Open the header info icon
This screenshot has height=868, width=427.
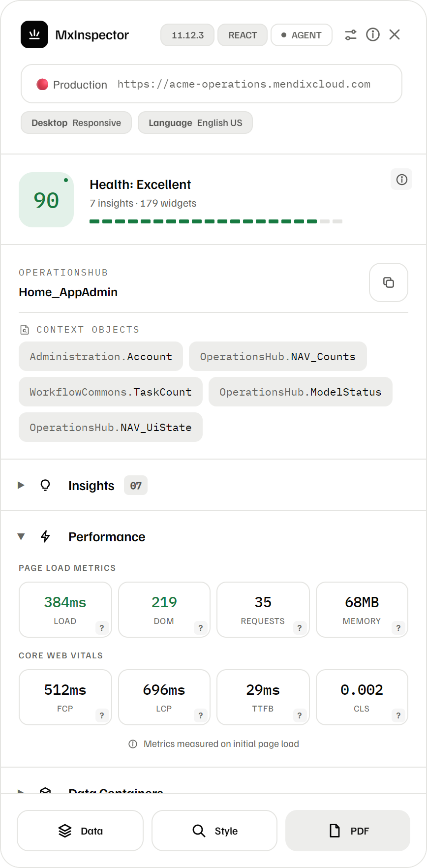click(373, 34)
